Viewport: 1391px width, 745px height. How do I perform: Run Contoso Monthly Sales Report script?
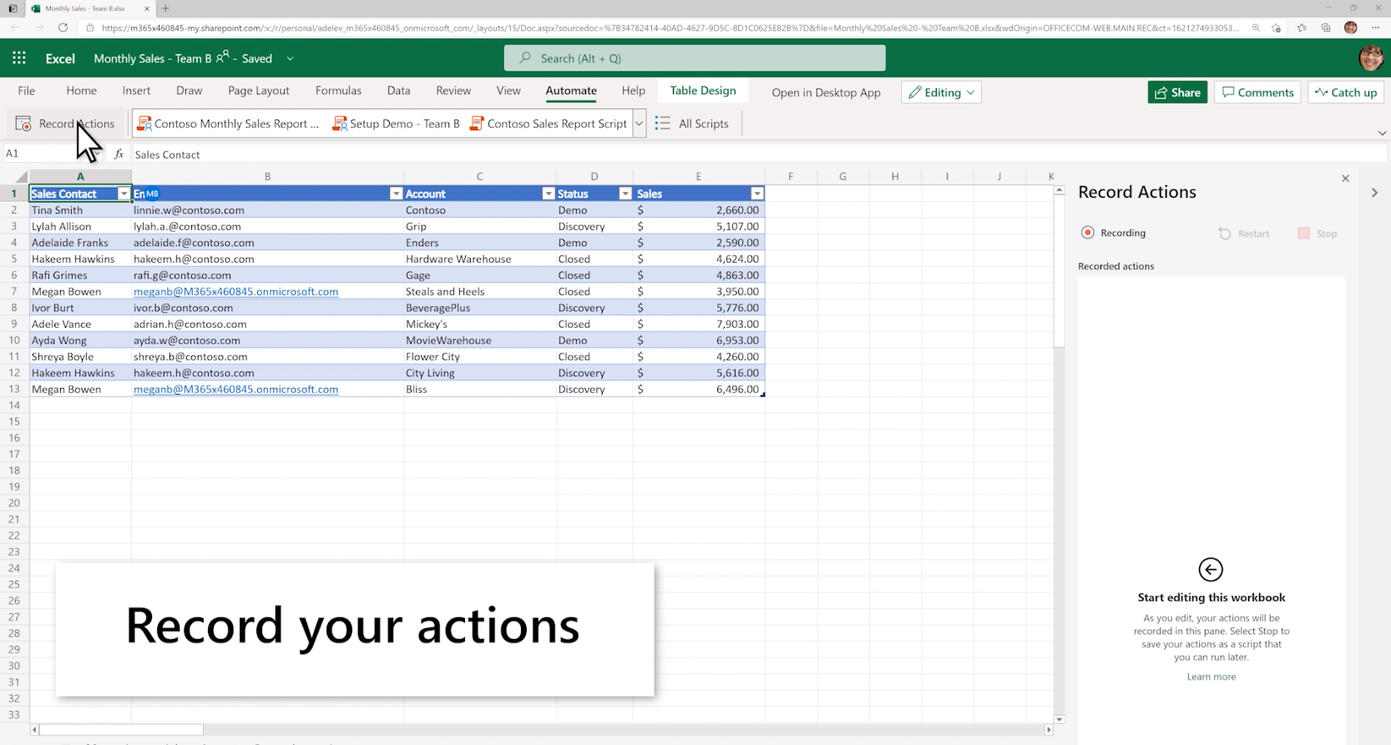click(x=228, y=123)
